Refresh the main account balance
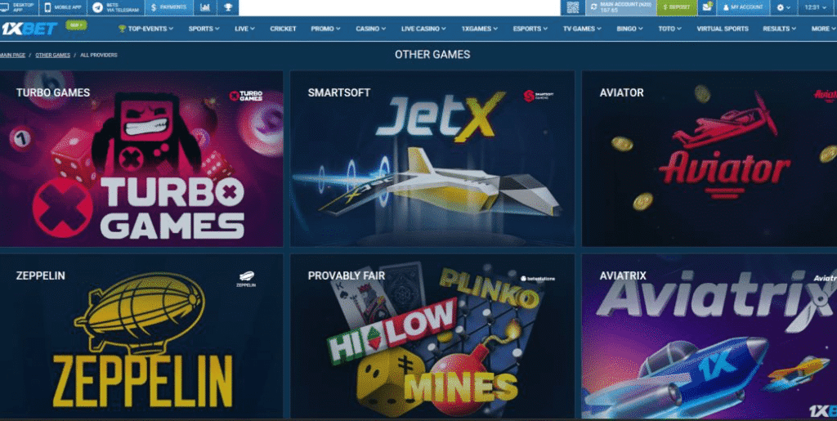 tap(593, 7)
